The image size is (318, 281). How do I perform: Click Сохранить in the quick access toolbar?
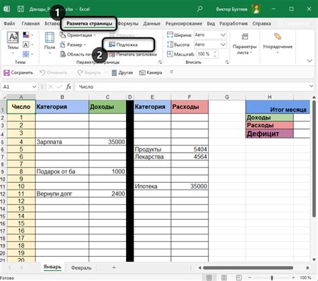tap(18, 73)
